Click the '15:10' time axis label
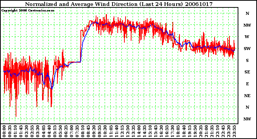Screen dimensions: 257x139 150,131
